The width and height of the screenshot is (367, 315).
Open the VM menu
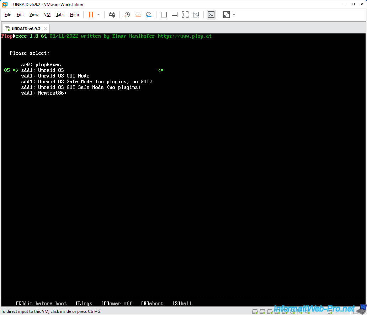(x=47, y=15)
